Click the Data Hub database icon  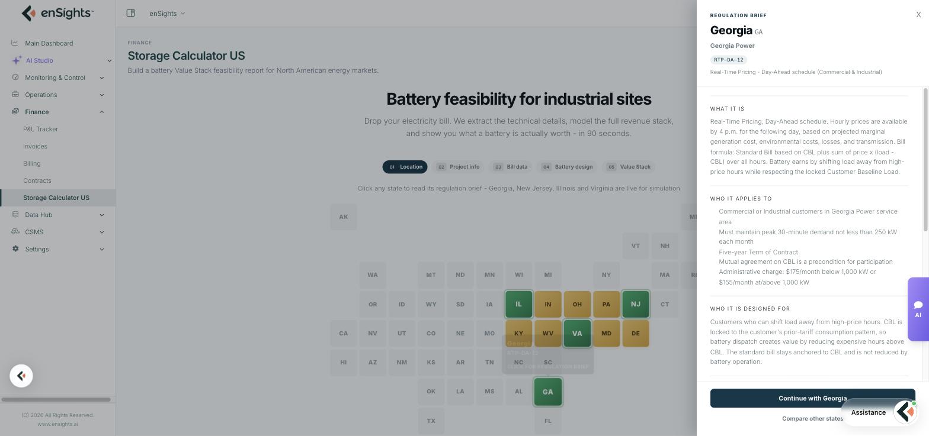click(15, 214)
